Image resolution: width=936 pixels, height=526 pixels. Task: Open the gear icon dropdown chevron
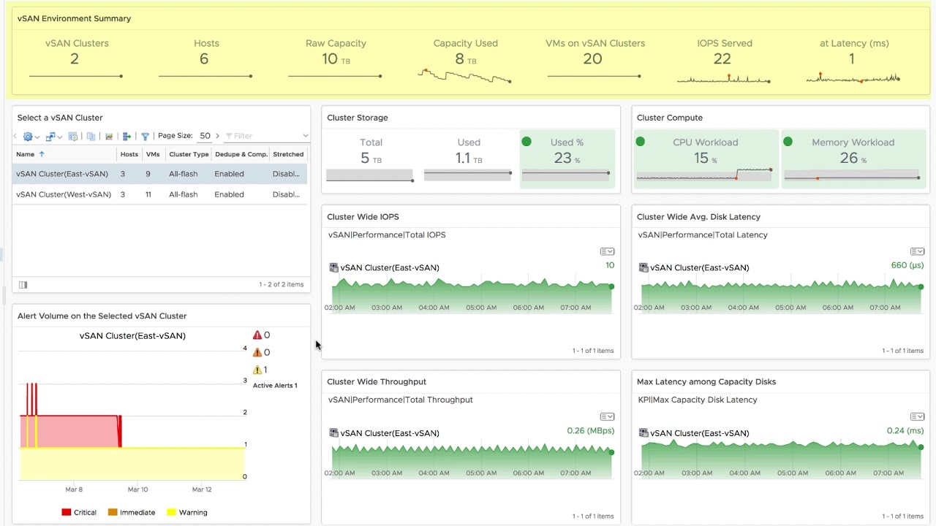(x=37, y=136)
